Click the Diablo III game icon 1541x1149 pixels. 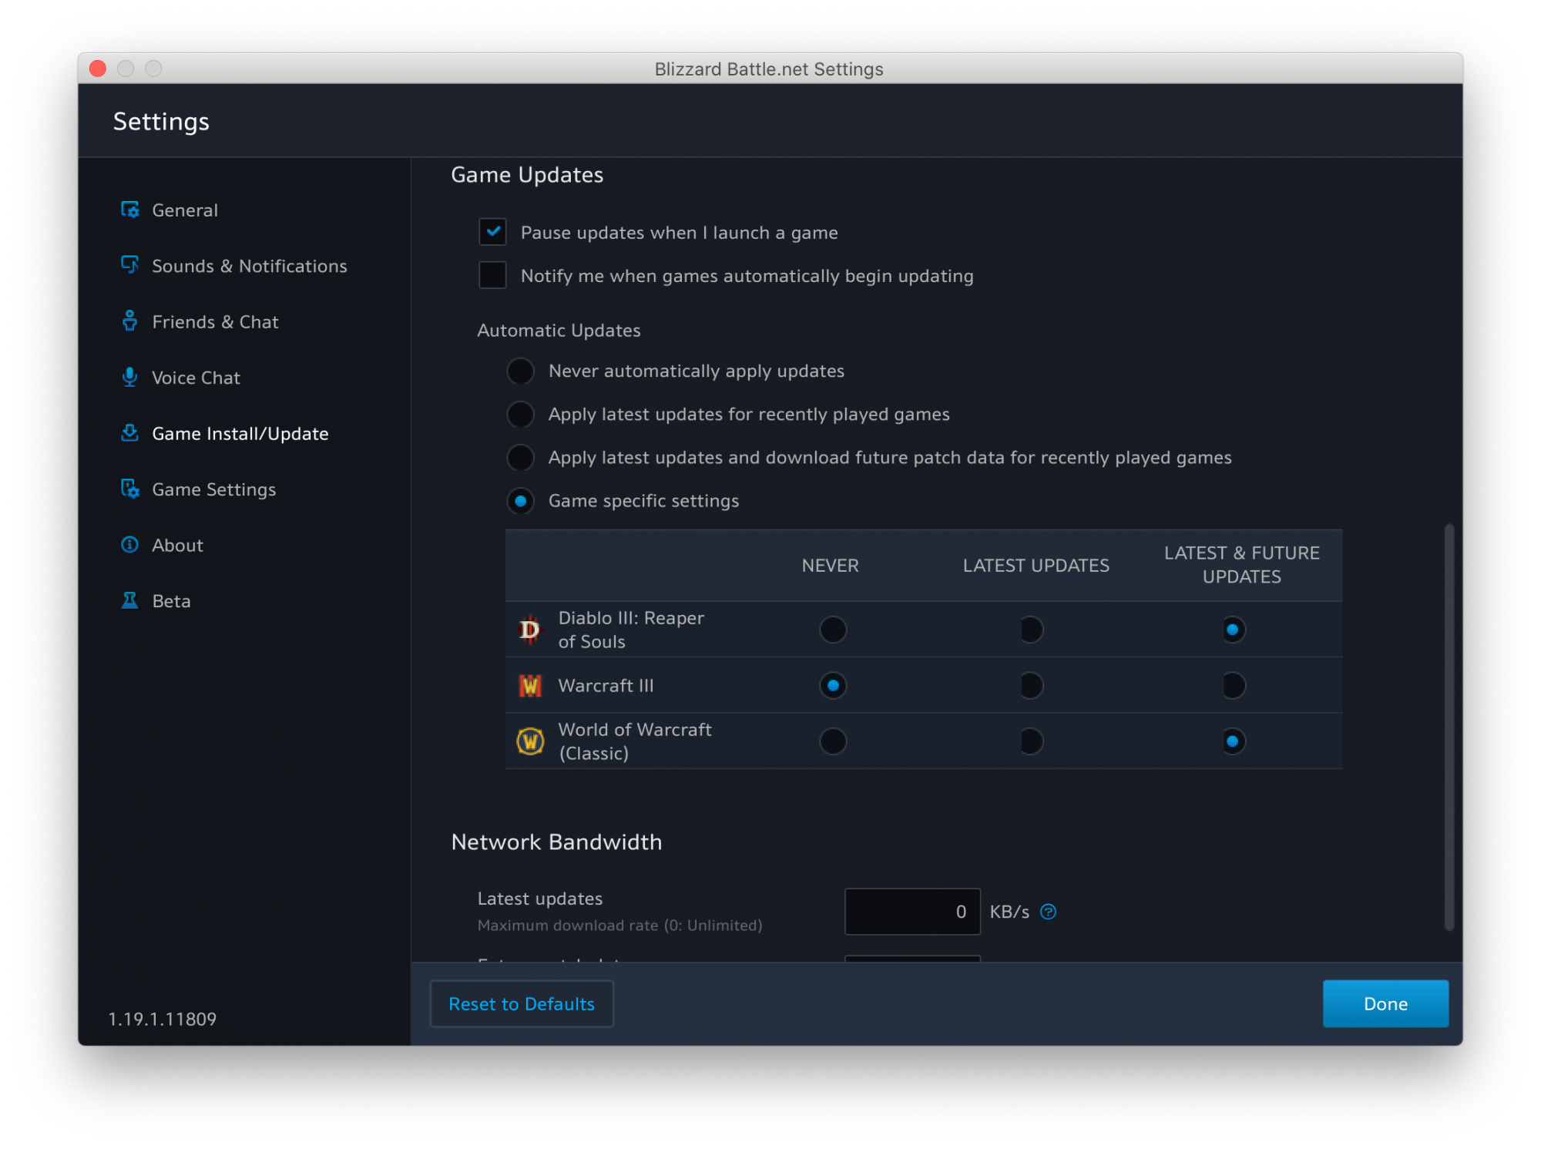tap(530, 630)
